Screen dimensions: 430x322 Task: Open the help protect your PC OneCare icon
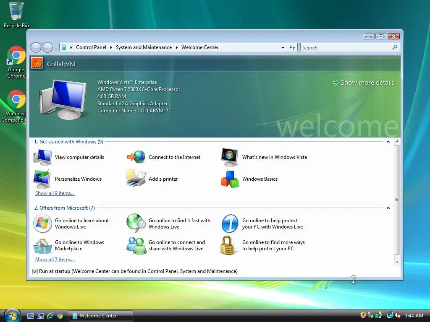230,223
